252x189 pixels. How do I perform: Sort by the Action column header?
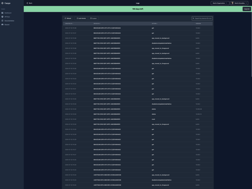154,24
